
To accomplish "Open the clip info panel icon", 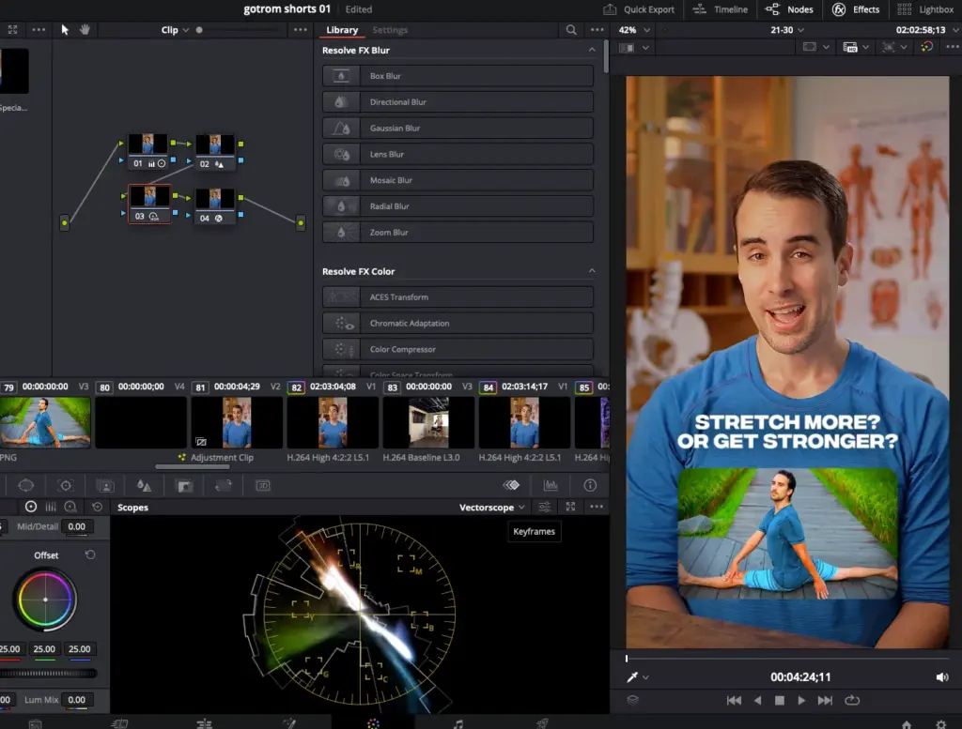I will point(587,485).
